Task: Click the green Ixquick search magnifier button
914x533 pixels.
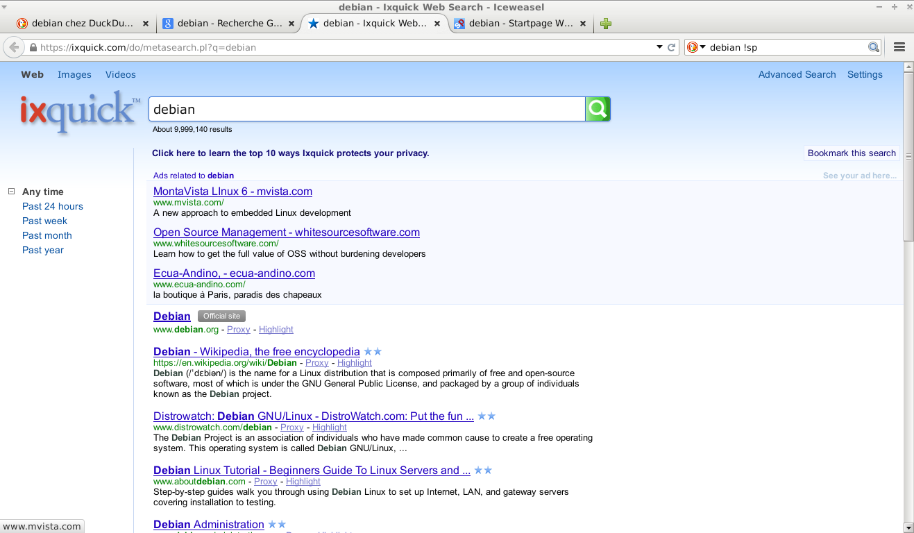Action: 598,109
